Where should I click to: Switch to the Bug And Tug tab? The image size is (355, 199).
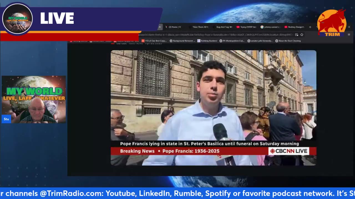222,27
